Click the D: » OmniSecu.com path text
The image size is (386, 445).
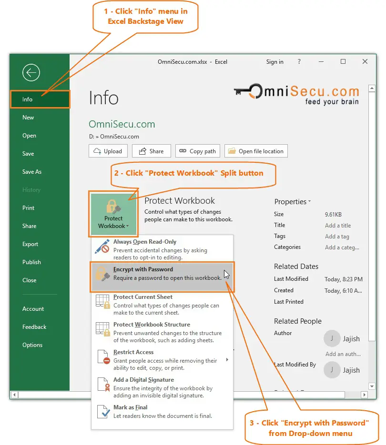pos(114,137)
